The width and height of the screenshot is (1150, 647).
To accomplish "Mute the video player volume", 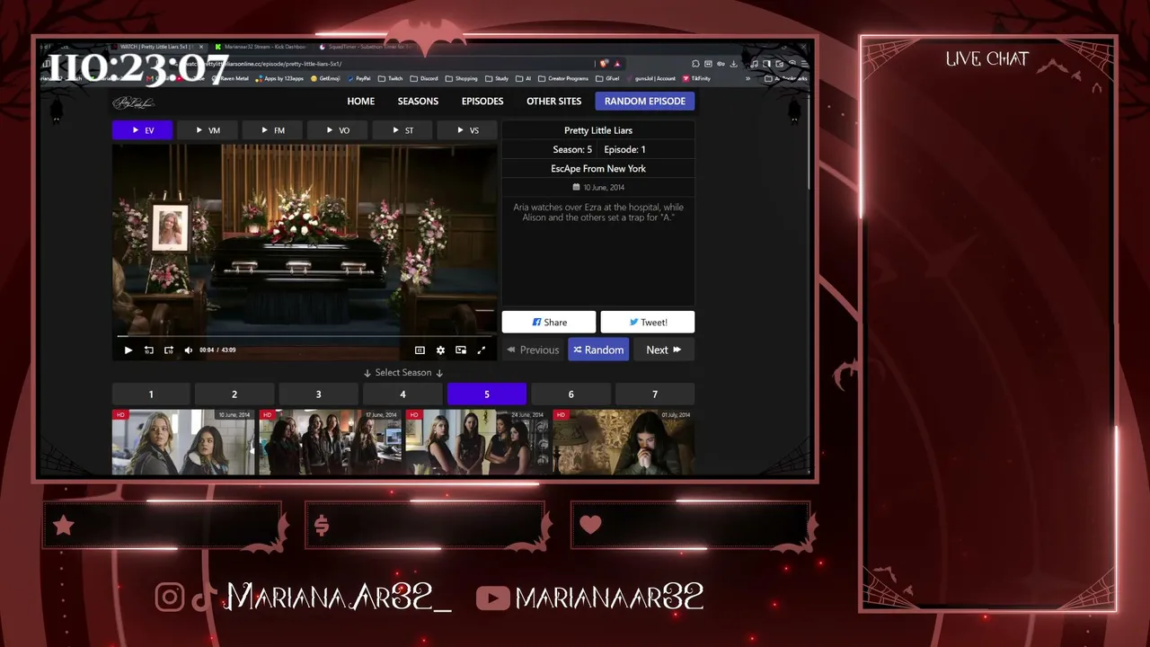I will [x=189, y=350].
